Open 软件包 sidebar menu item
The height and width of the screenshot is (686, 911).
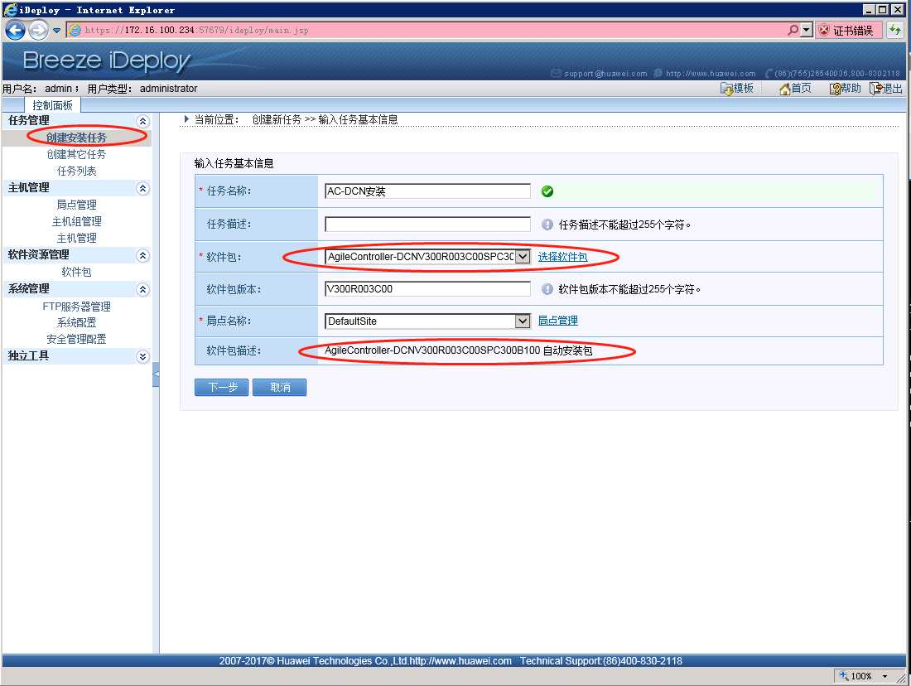(x=76, y=272)
